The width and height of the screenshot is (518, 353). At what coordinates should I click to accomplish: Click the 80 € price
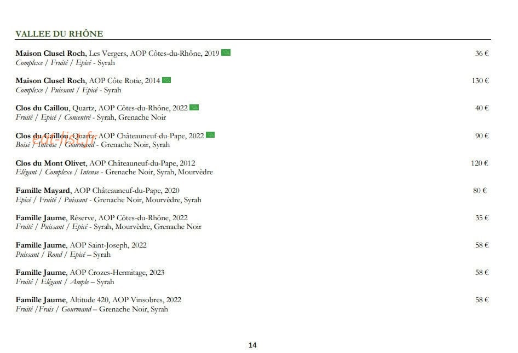(480, 191)
